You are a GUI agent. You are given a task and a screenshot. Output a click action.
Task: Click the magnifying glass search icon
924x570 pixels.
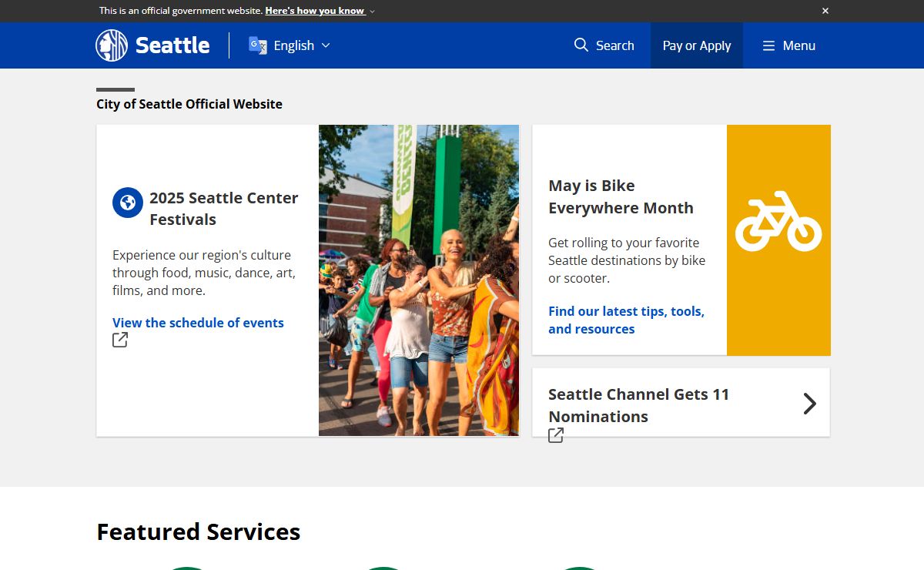pyautogui.click(x=581, y=45)
